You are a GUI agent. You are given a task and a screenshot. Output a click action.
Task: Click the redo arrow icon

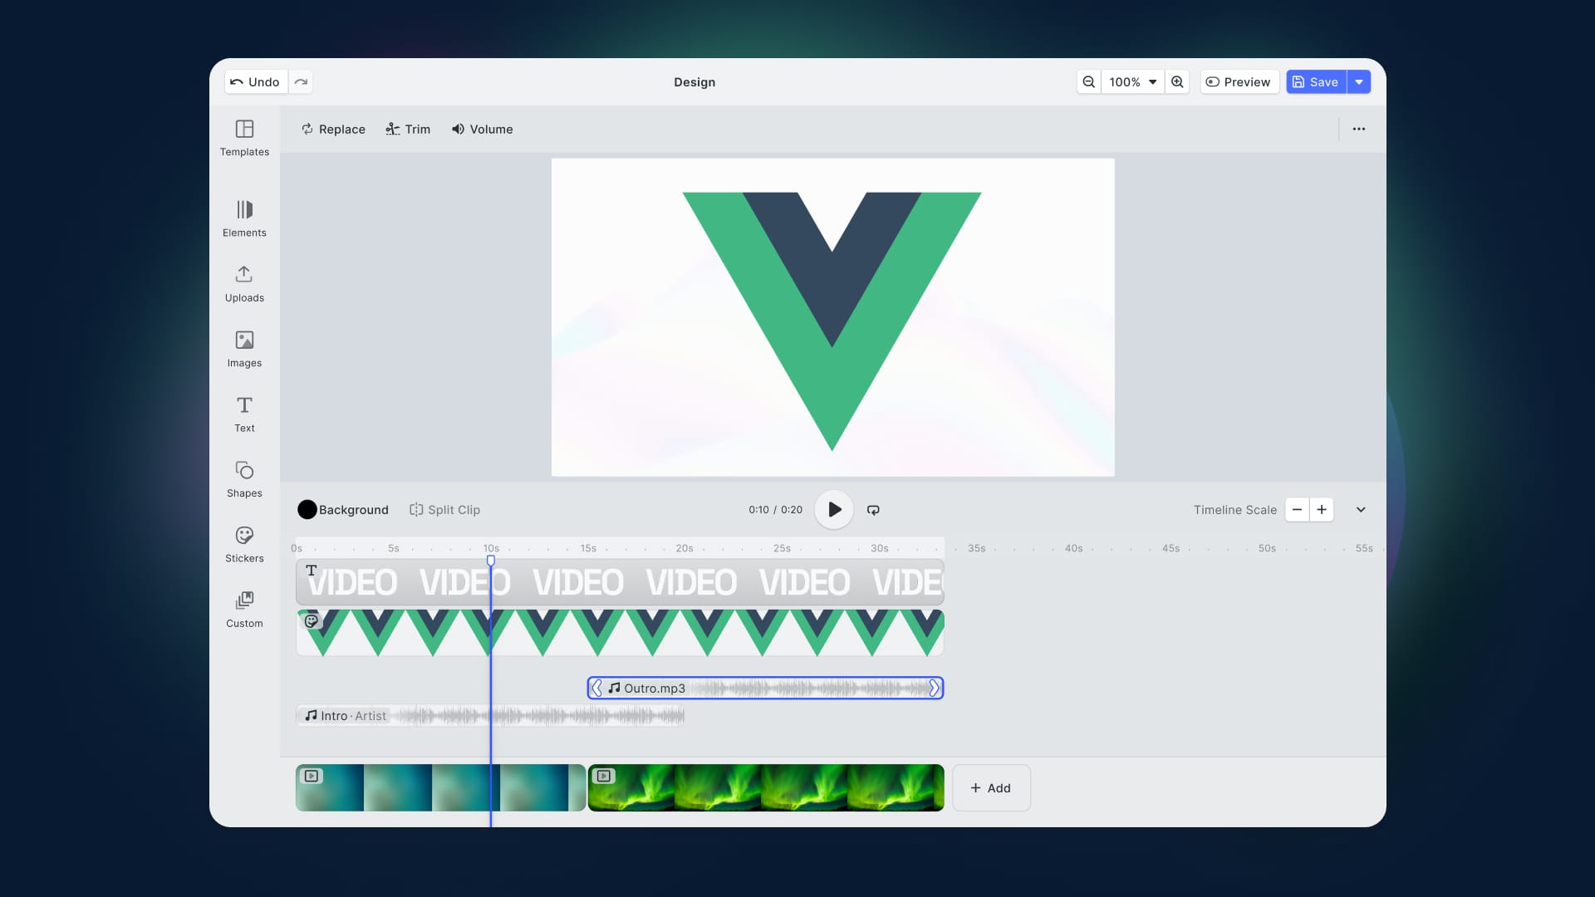coord(301,81)
